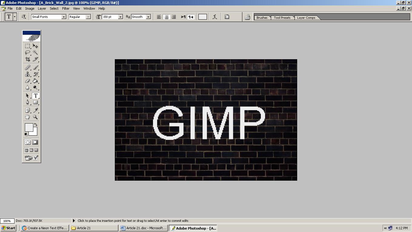Screen dimensions: 412x232
Task: Select the Hand tool
Action: click(28, 117)
